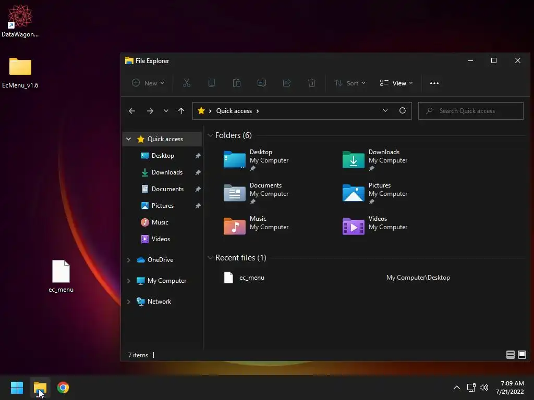Show hidden system tray icons
Image resolution: width=534 pixels, height=400 pixels.
pyautogui.click(x=457, y=387)
